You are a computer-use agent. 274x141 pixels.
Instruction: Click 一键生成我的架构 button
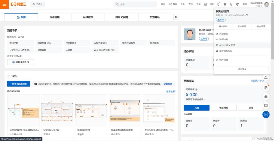click(19, 84)
